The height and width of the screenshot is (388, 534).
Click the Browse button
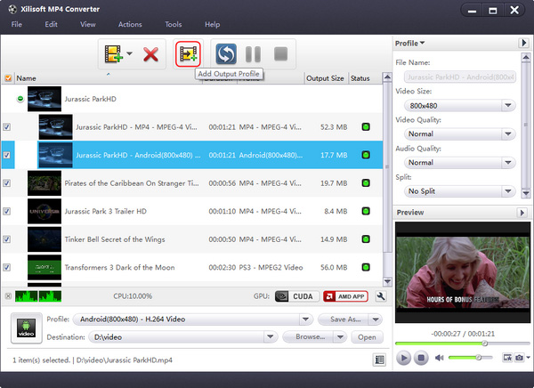[309, 337]
